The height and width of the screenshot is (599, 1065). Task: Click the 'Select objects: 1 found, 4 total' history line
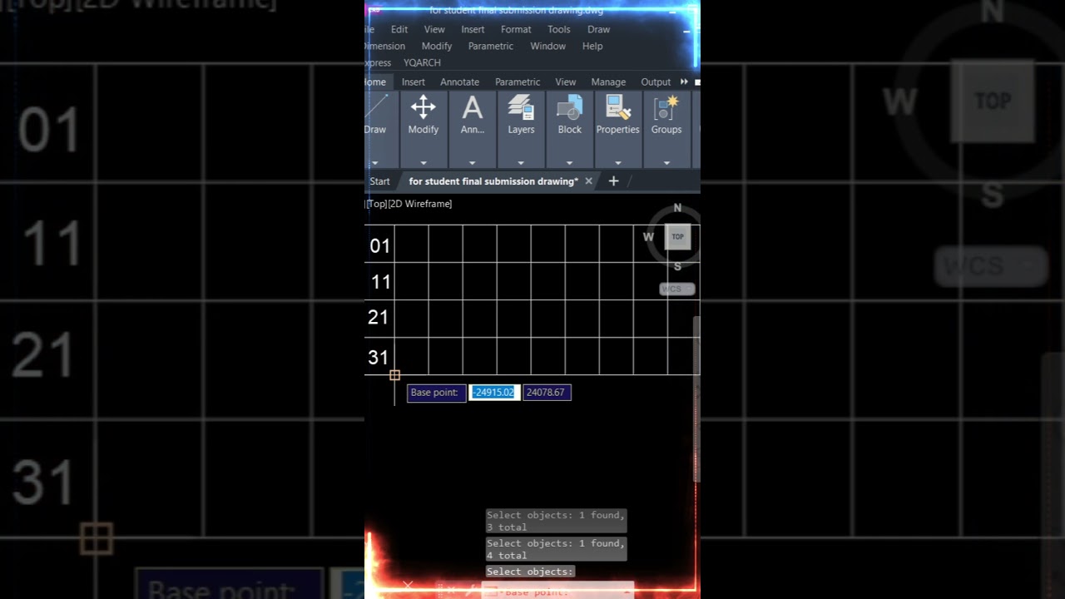pyautogui.click(x=557, y=549)
